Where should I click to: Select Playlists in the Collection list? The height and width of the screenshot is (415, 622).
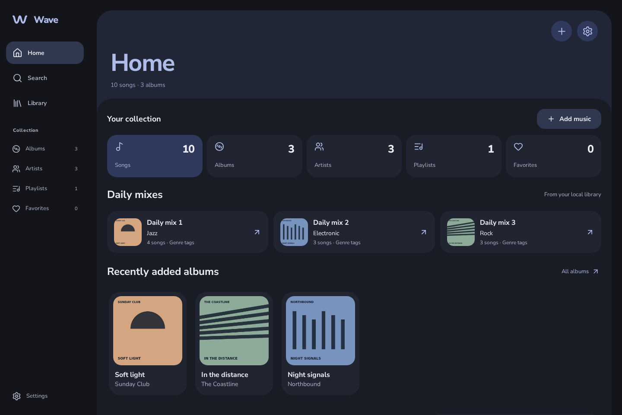(45, 188)
